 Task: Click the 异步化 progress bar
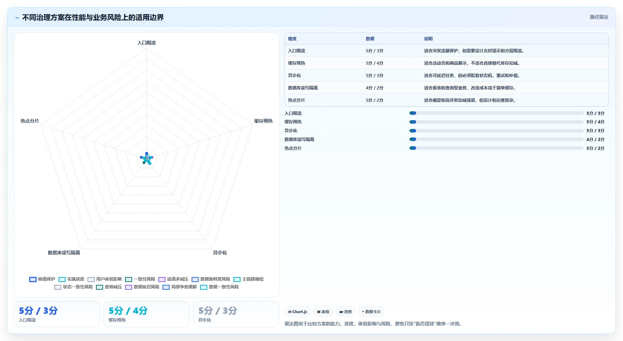tap(496, 131)
